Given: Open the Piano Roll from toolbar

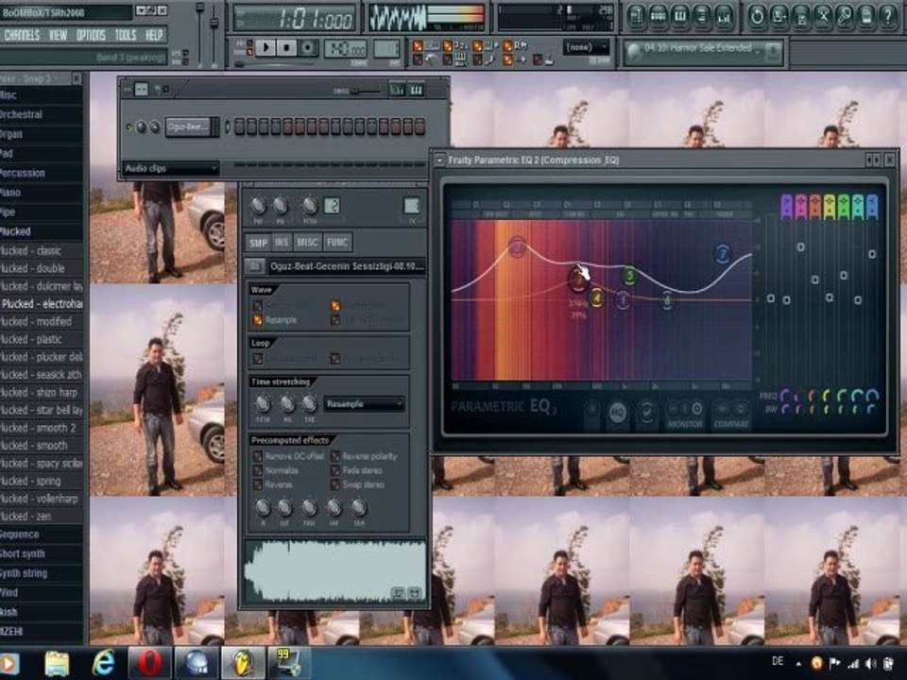Looking at the screenshot, I should [679, 16].
